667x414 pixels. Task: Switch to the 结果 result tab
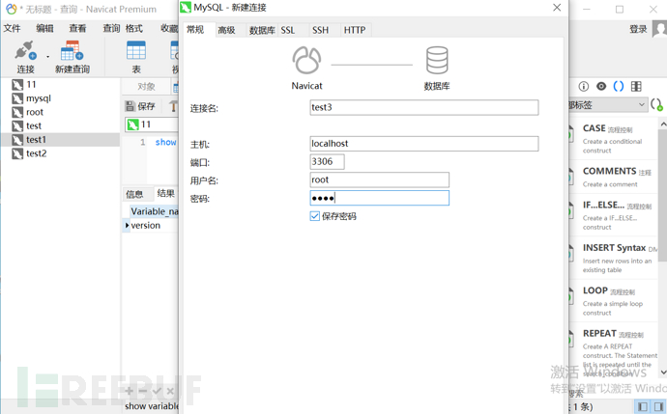pos(166,194)
